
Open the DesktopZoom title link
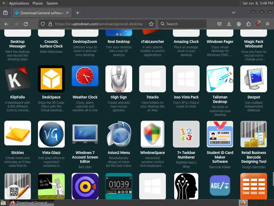pos(85,42)
